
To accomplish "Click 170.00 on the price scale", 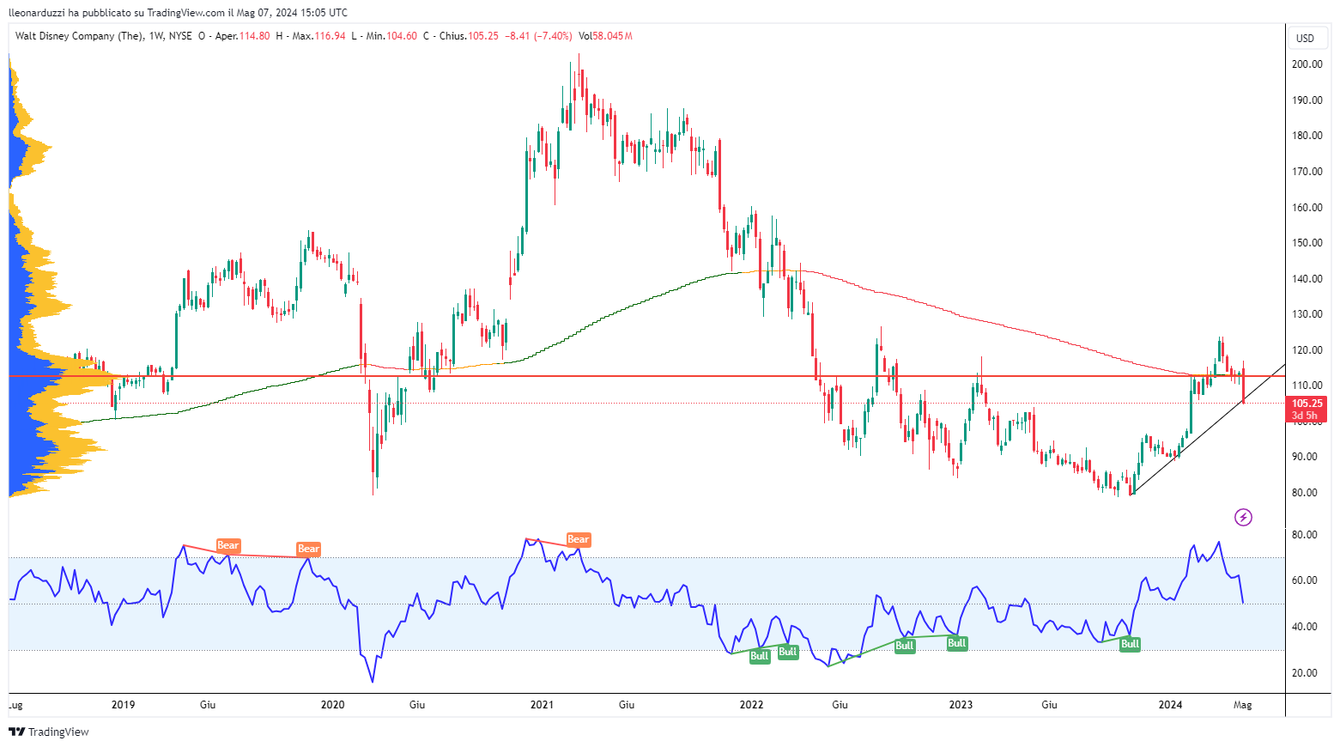I will tap(1307, 172).
